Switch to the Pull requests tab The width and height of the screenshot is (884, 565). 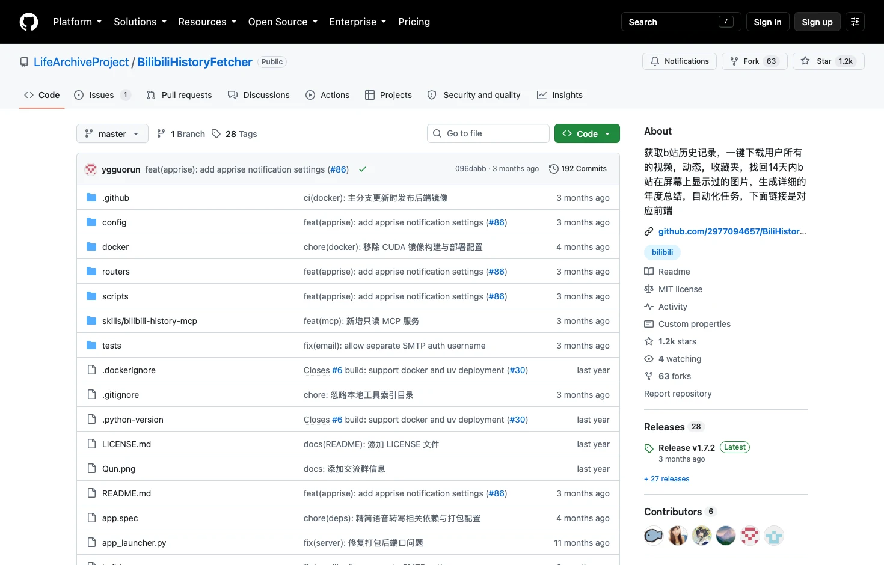pos(179,95)
